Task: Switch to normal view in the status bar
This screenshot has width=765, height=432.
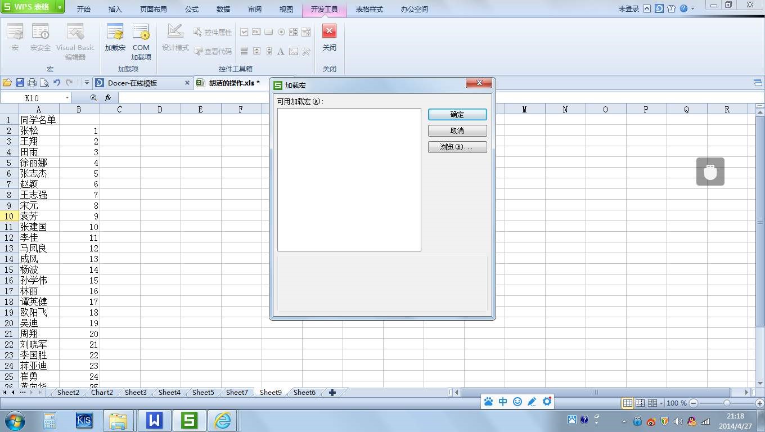Action: (x=627, y=403)
